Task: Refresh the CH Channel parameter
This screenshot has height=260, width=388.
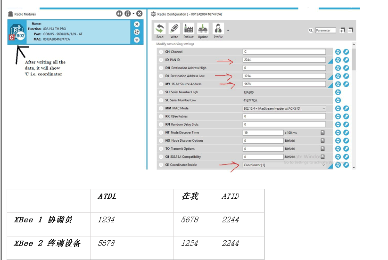Action: coord(338,52)
